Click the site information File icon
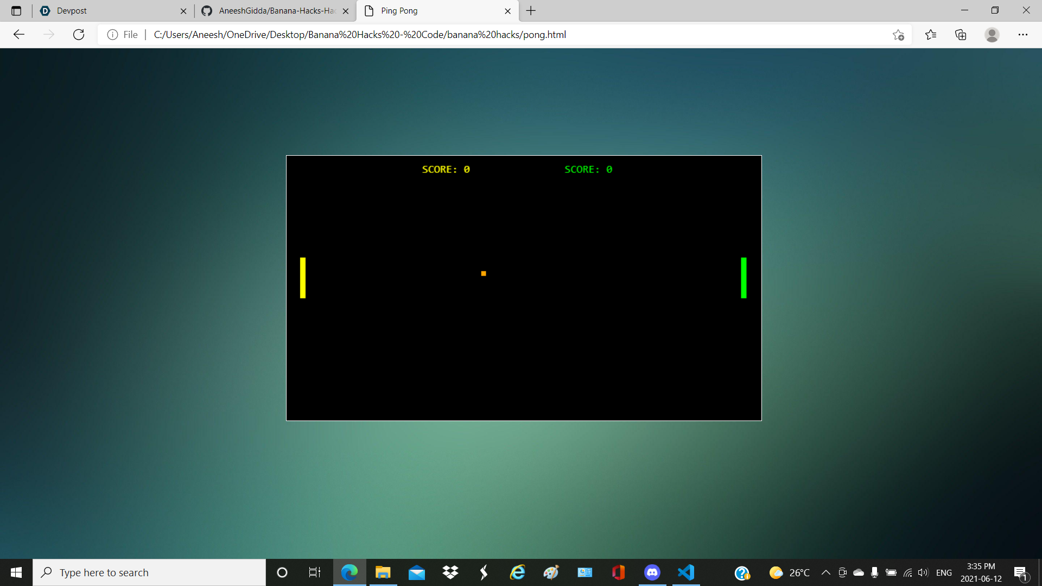 click(x=112, y=35)
